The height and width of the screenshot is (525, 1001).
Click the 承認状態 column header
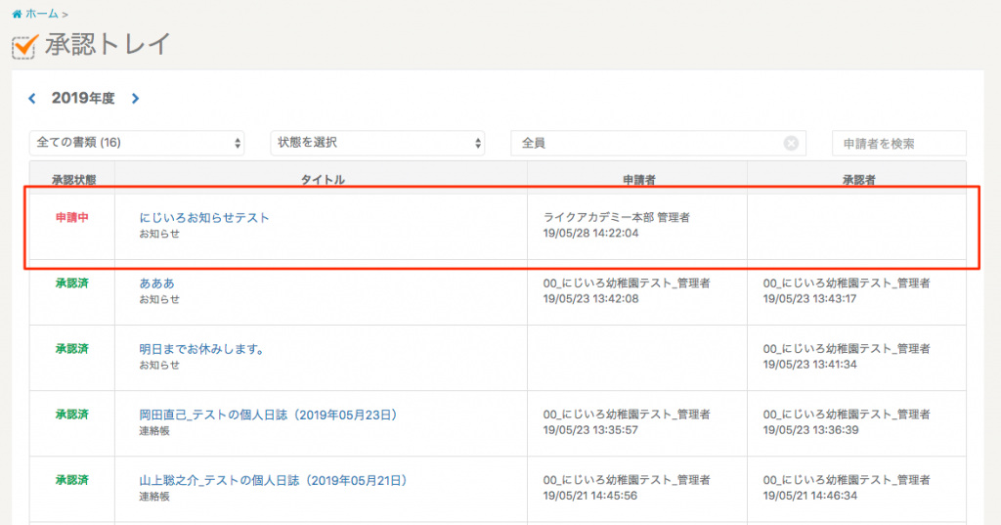pyautogui.click(x=73, y=180)
